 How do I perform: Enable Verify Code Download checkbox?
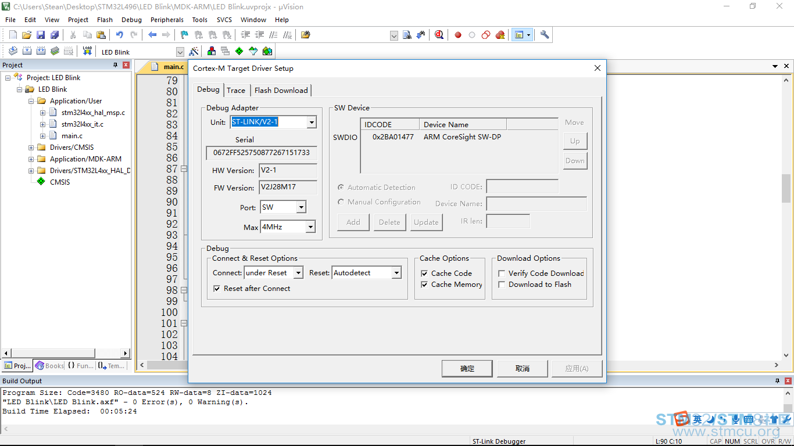(x=502, y=274)
